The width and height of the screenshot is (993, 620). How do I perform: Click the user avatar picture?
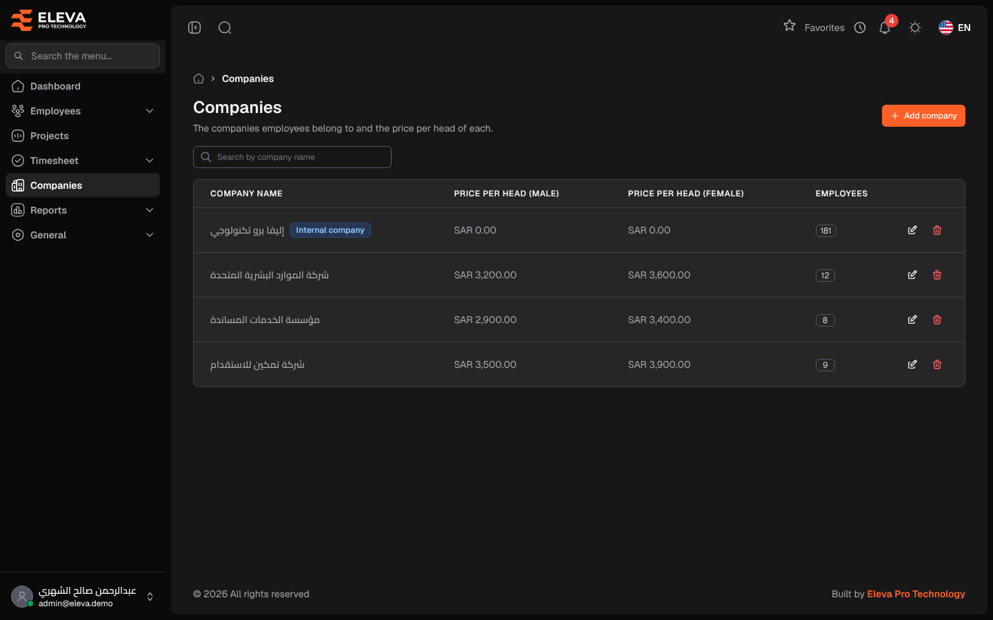[22, 597]
